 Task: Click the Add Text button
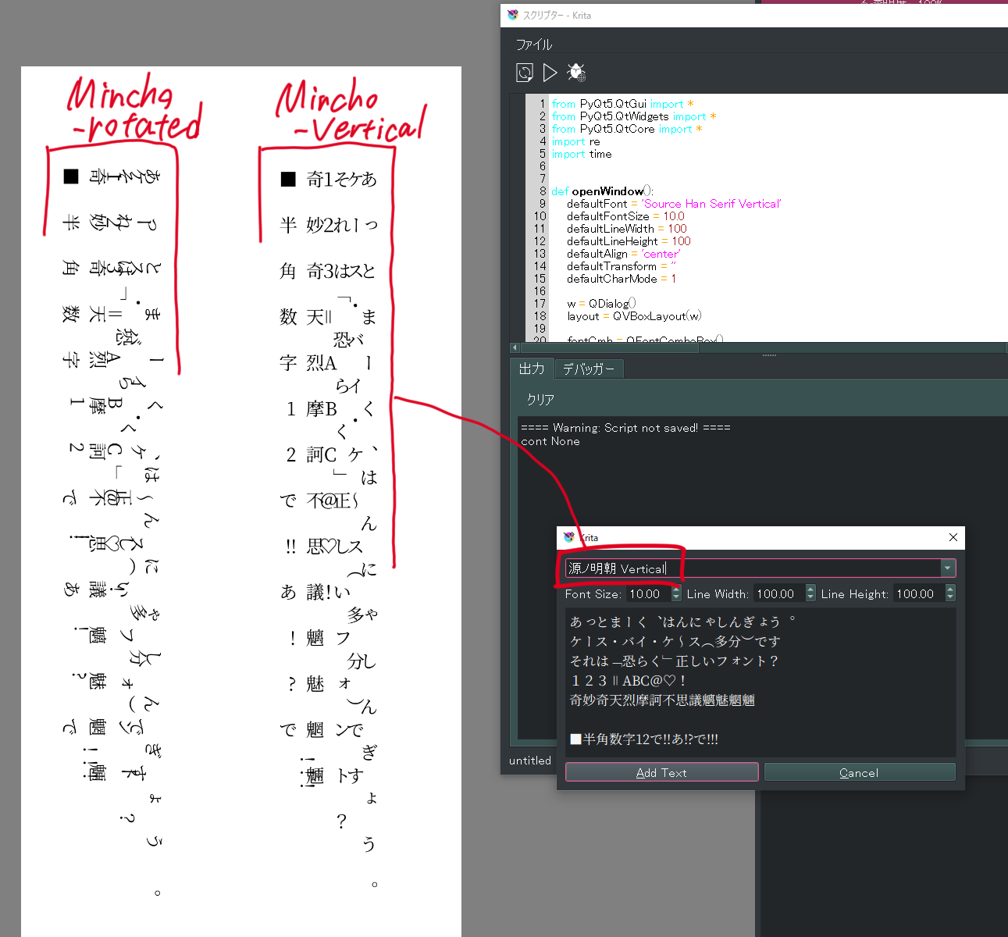tap(661, 772)
